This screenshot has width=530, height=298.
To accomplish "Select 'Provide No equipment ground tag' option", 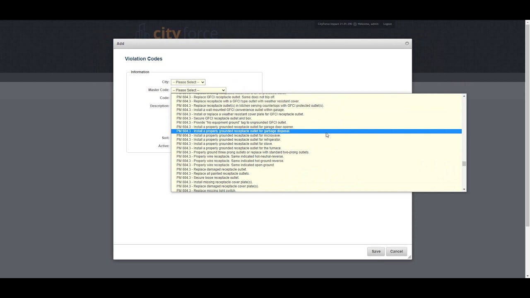I will 316,123.
